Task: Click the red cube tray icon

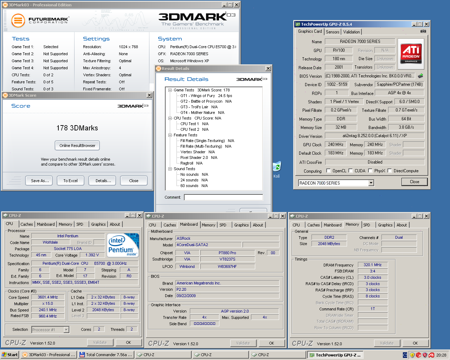Action: (x=418, y=355)
